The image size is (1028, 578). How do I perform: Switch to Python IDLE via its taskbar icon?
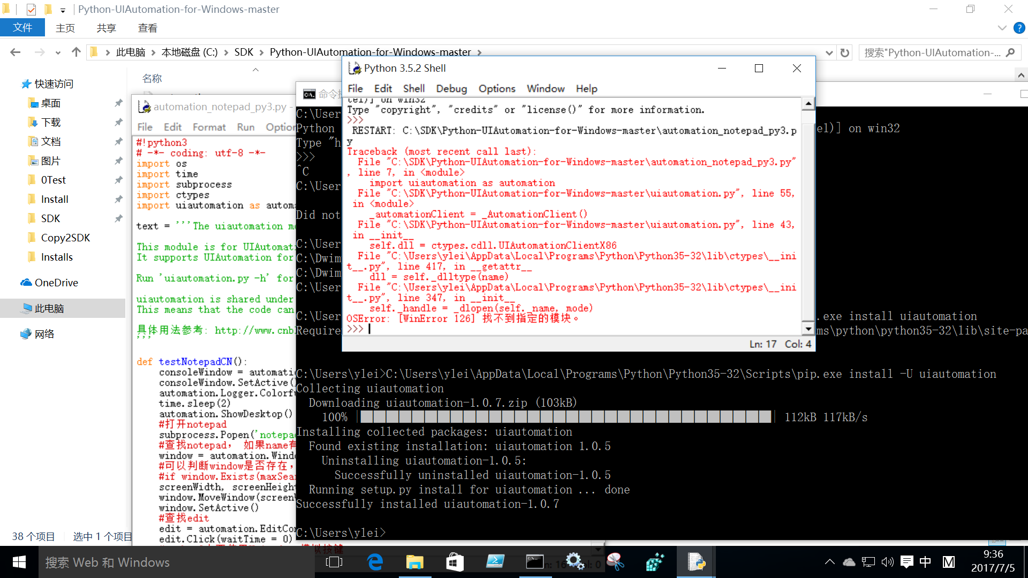696,562
